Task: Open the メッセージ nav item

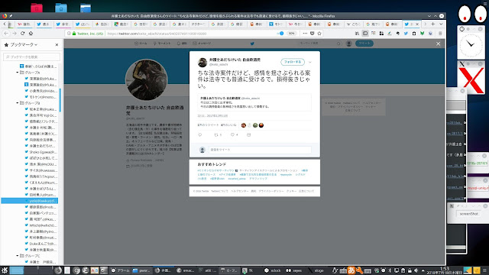Action: point(202,44)
